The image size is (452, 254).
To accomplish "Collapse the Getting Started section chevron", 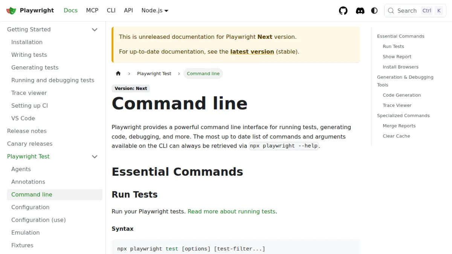I will click(x=95, y=30).
